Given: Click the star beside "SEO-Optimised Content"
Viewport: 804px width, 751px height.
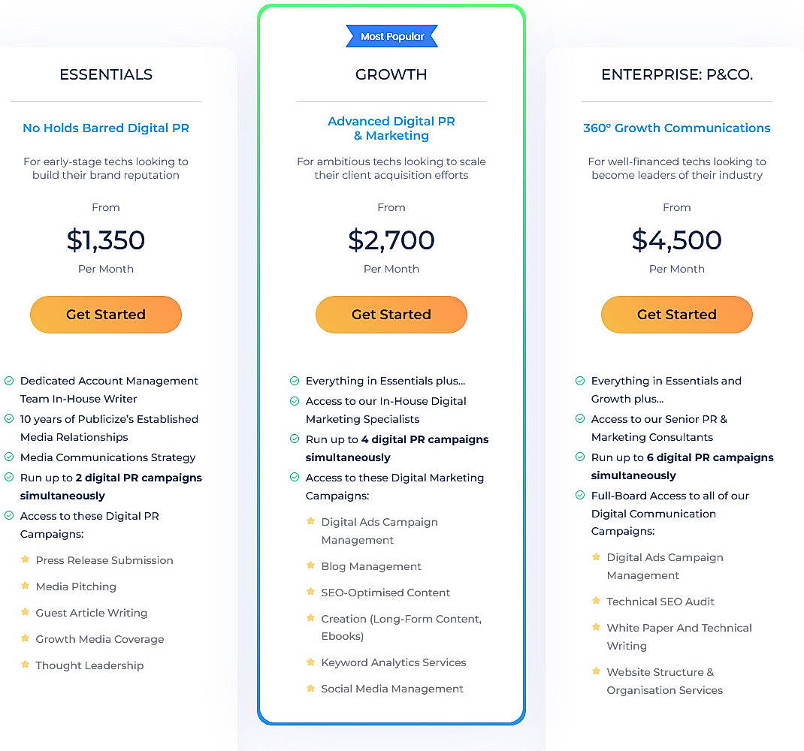Looking at the screenshot, I should 311,593.
